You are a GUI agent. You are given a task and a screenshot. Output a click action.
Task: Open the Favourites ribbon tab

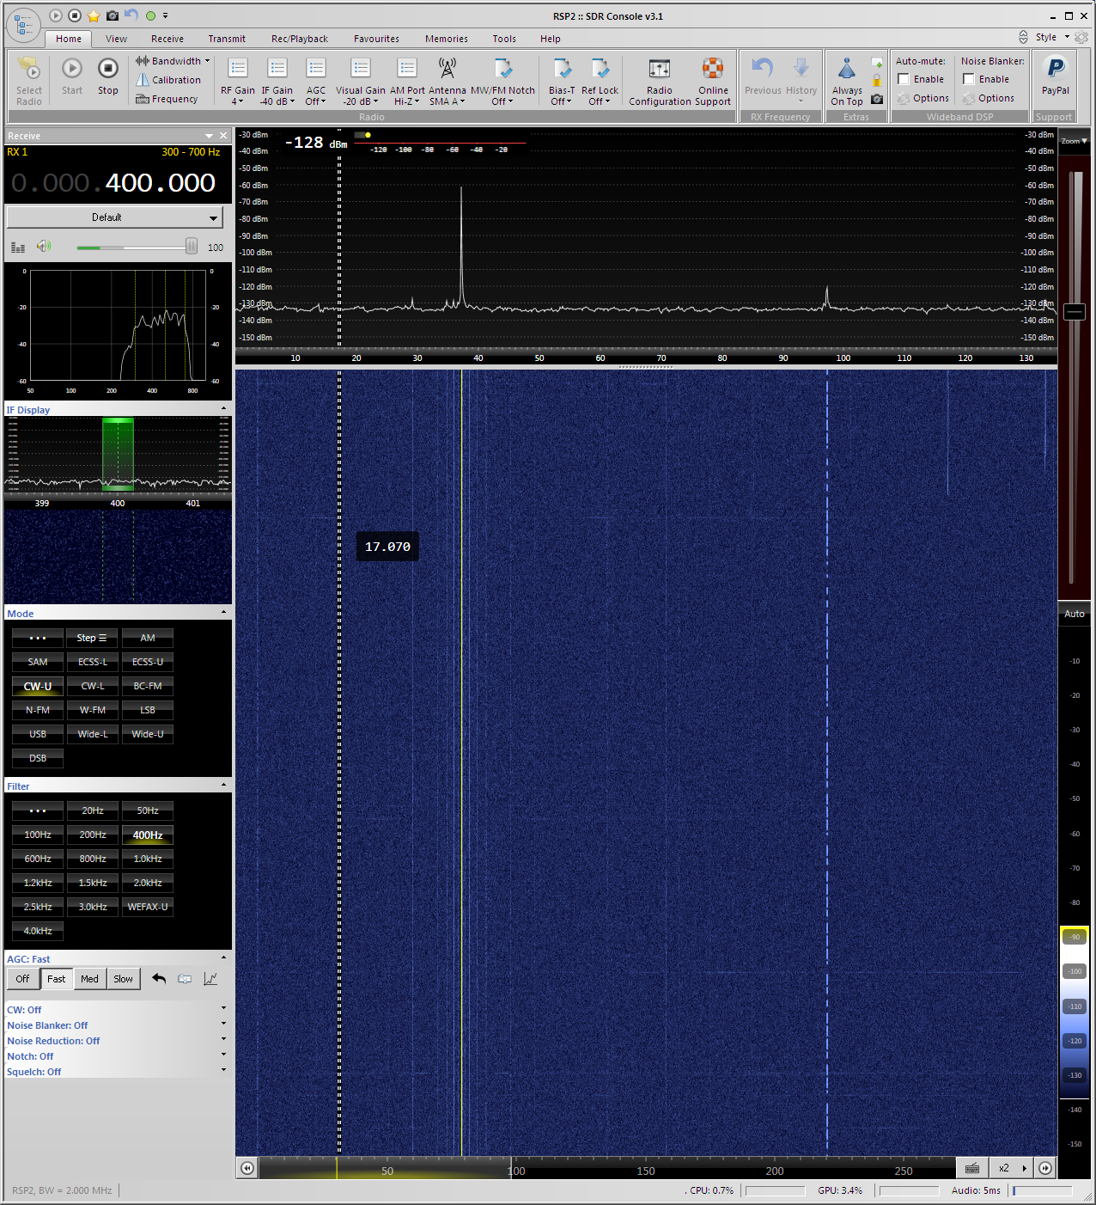pyautogui.click(x=376, y=39)
